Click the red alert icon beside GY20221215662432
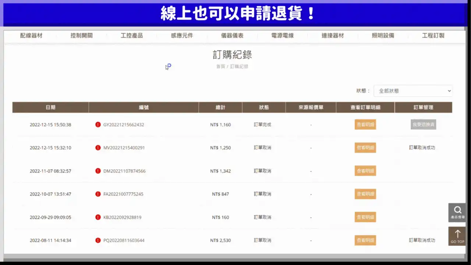471x265 pixels. 98,124
